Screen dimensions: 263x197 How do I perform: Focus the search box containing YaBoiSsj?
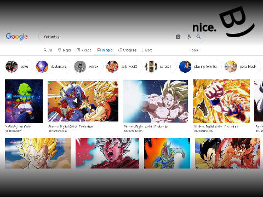coord(122,37)
